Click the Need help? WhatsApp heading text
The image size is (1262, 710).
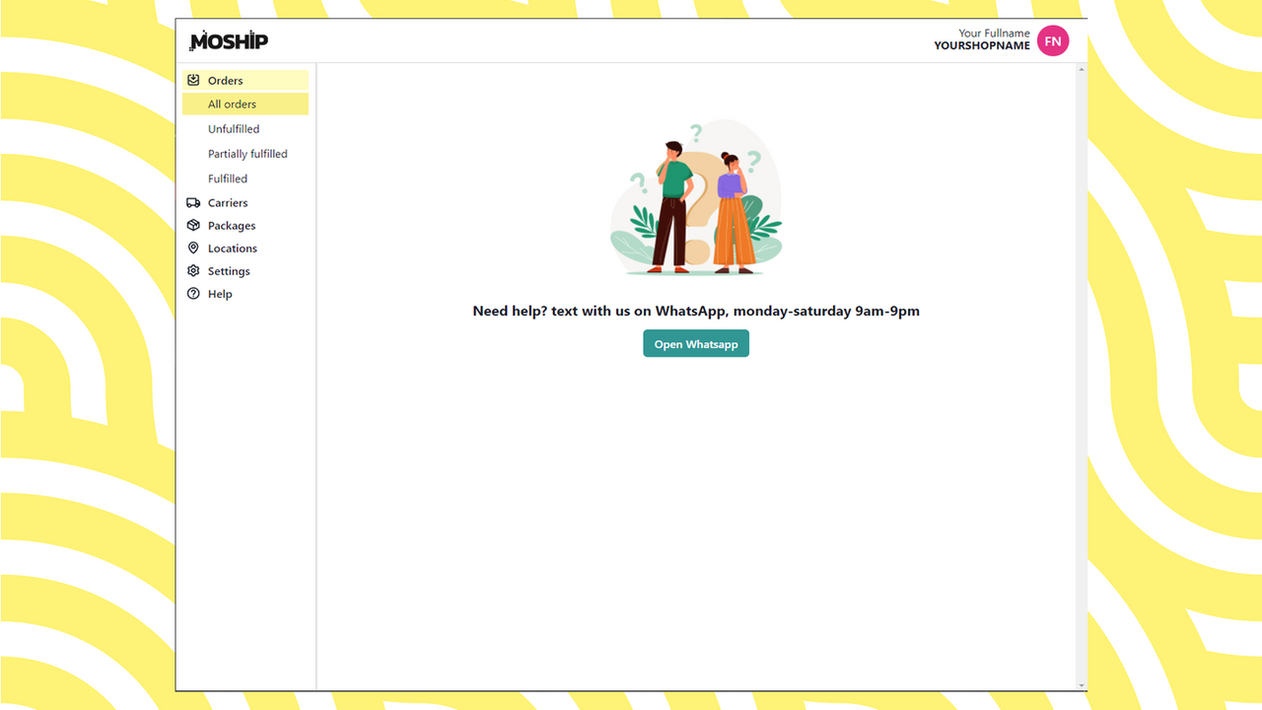click(696, 311)
